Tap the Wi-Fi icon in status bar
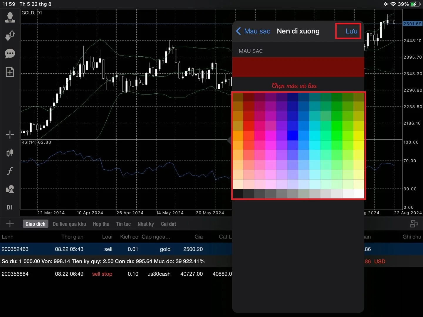 (393, 4)
